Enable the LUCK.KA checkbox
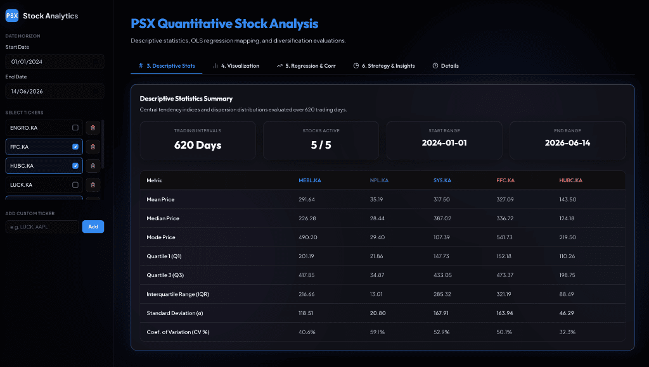The width and height of the screenshot is (649, 367). tap(75, 185)
